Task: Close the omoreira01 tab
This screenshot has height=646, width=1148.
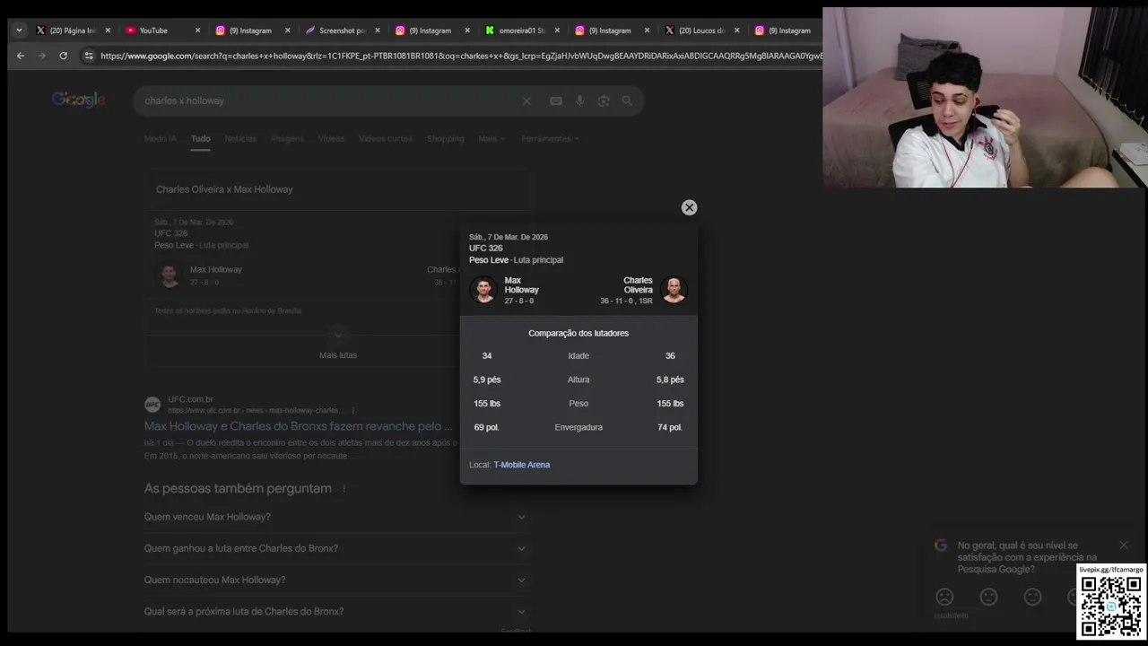Action: pos(557,31)
